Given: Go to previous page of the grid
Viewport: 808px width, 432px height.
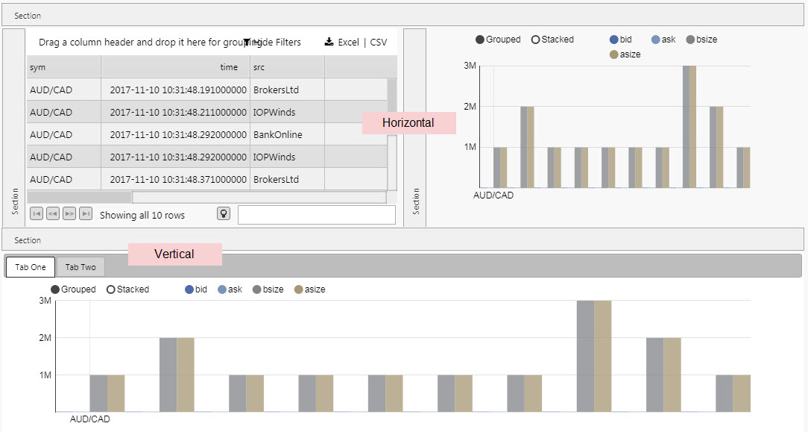Looking at the screenshot, I should click(x=53, y=214).
